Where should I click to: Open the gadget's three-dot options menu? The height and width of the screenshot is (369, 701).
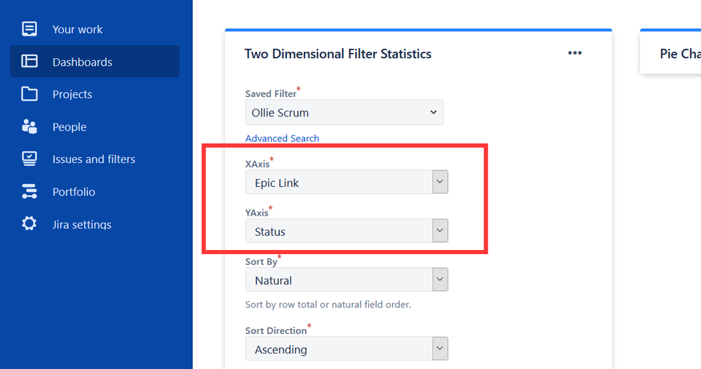pos(575,53)
